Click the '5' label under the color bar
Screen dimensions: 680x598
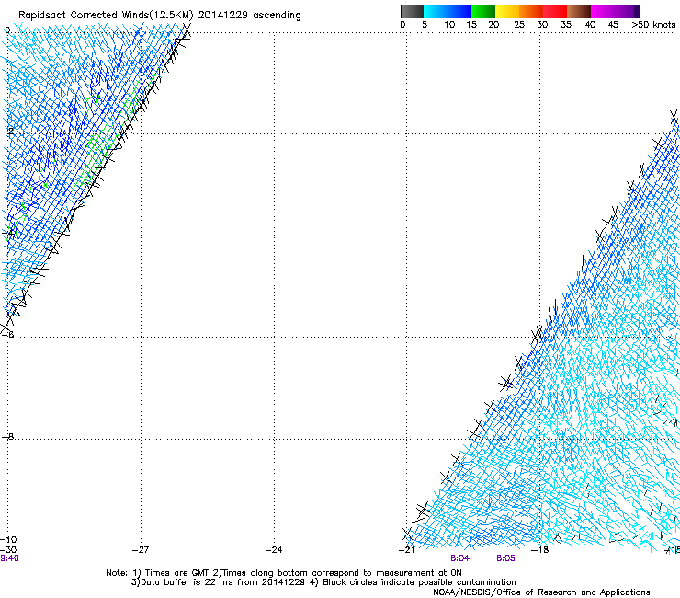pos(425,25)
